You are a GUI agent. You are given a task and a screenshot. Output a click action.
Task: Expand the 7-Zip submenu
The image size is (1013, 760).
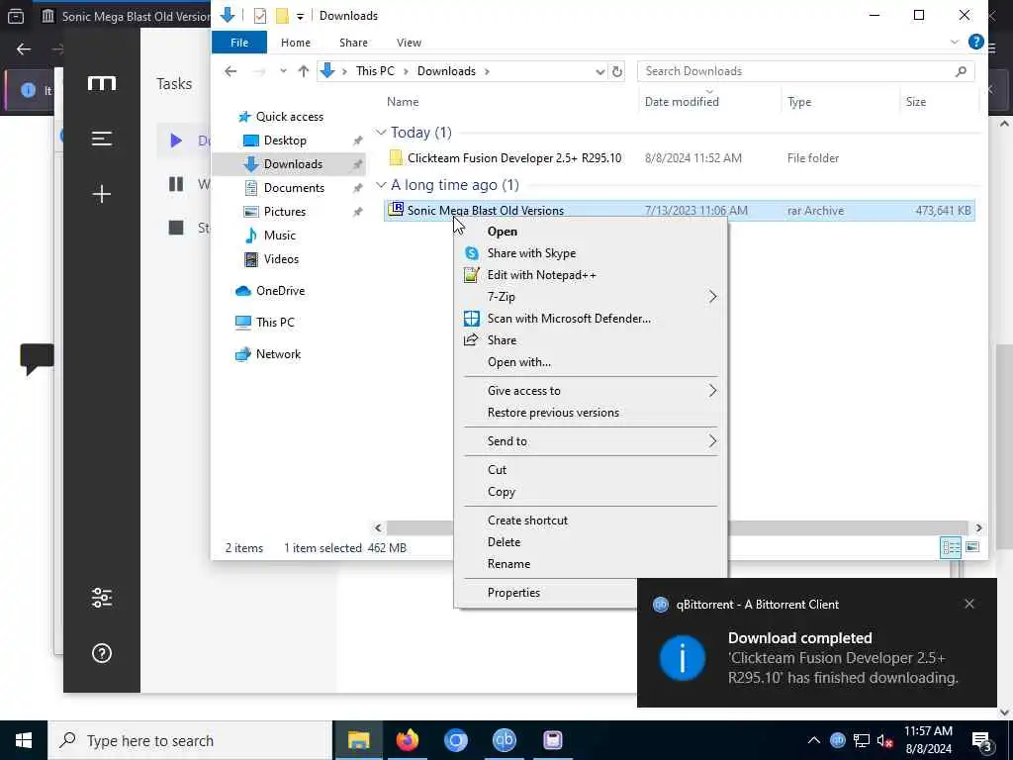point(591,297)
